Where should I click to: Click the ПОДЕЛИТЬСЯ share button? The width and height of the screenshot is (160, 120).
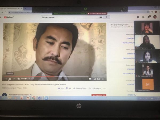pos(80,88)
